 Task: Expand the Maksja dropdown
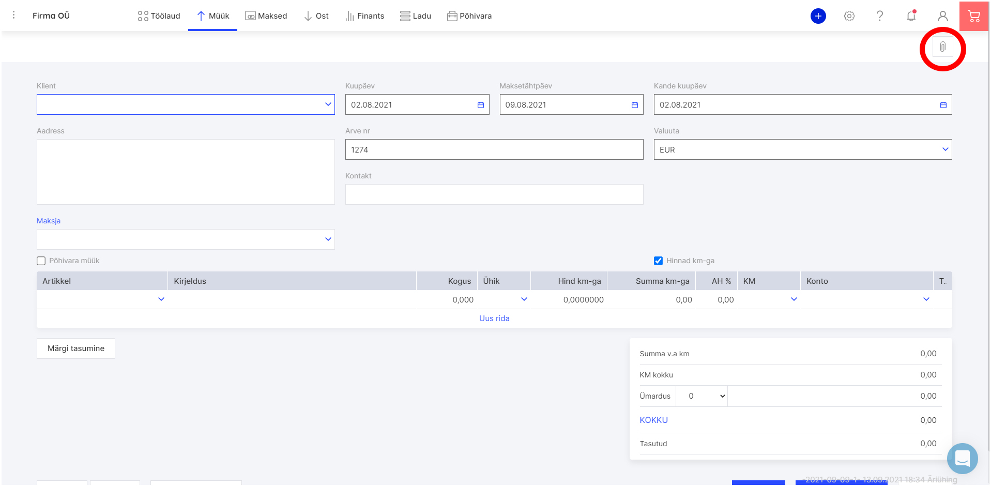(328, 239)
